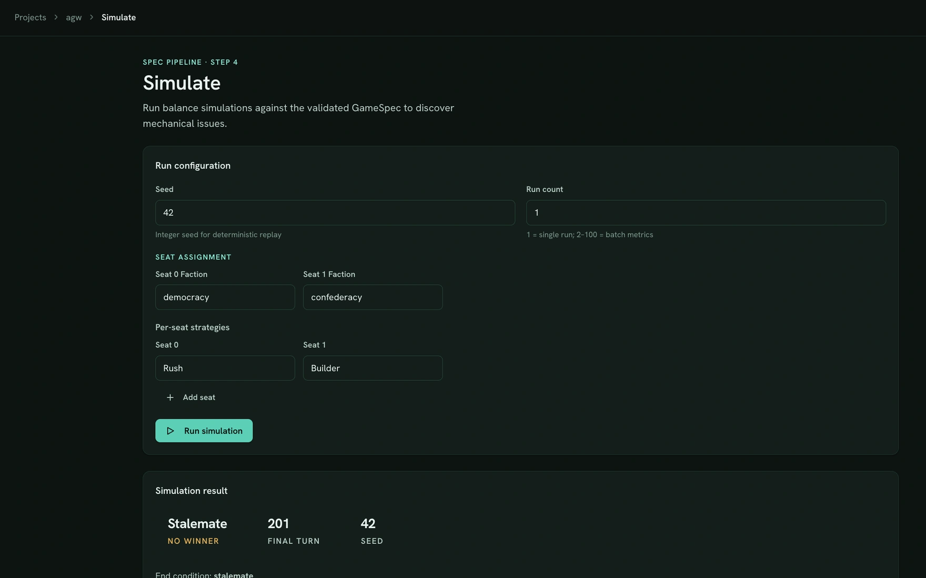
Task: Click the Stalemate result text
Action: 197,524
